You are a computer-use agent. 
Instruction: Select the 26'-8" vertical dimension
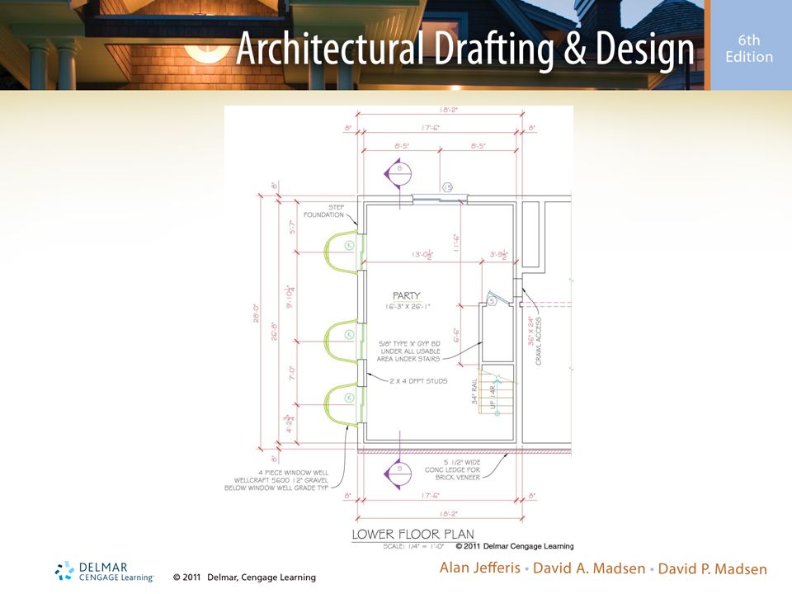point(274,332)
